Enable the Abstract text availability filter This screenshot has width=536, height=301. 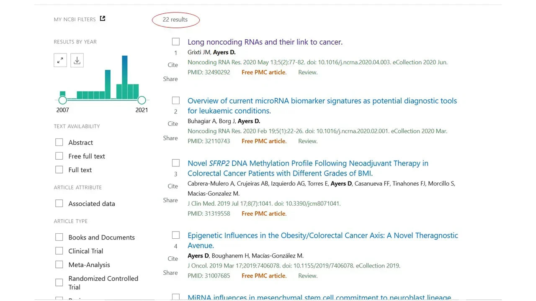pos(59,142)
